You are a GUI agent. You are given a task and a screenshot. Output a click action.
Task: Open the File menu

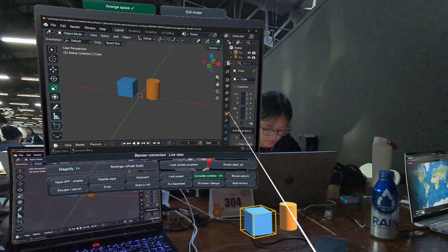pyautogui.click(x=53, y=25)
